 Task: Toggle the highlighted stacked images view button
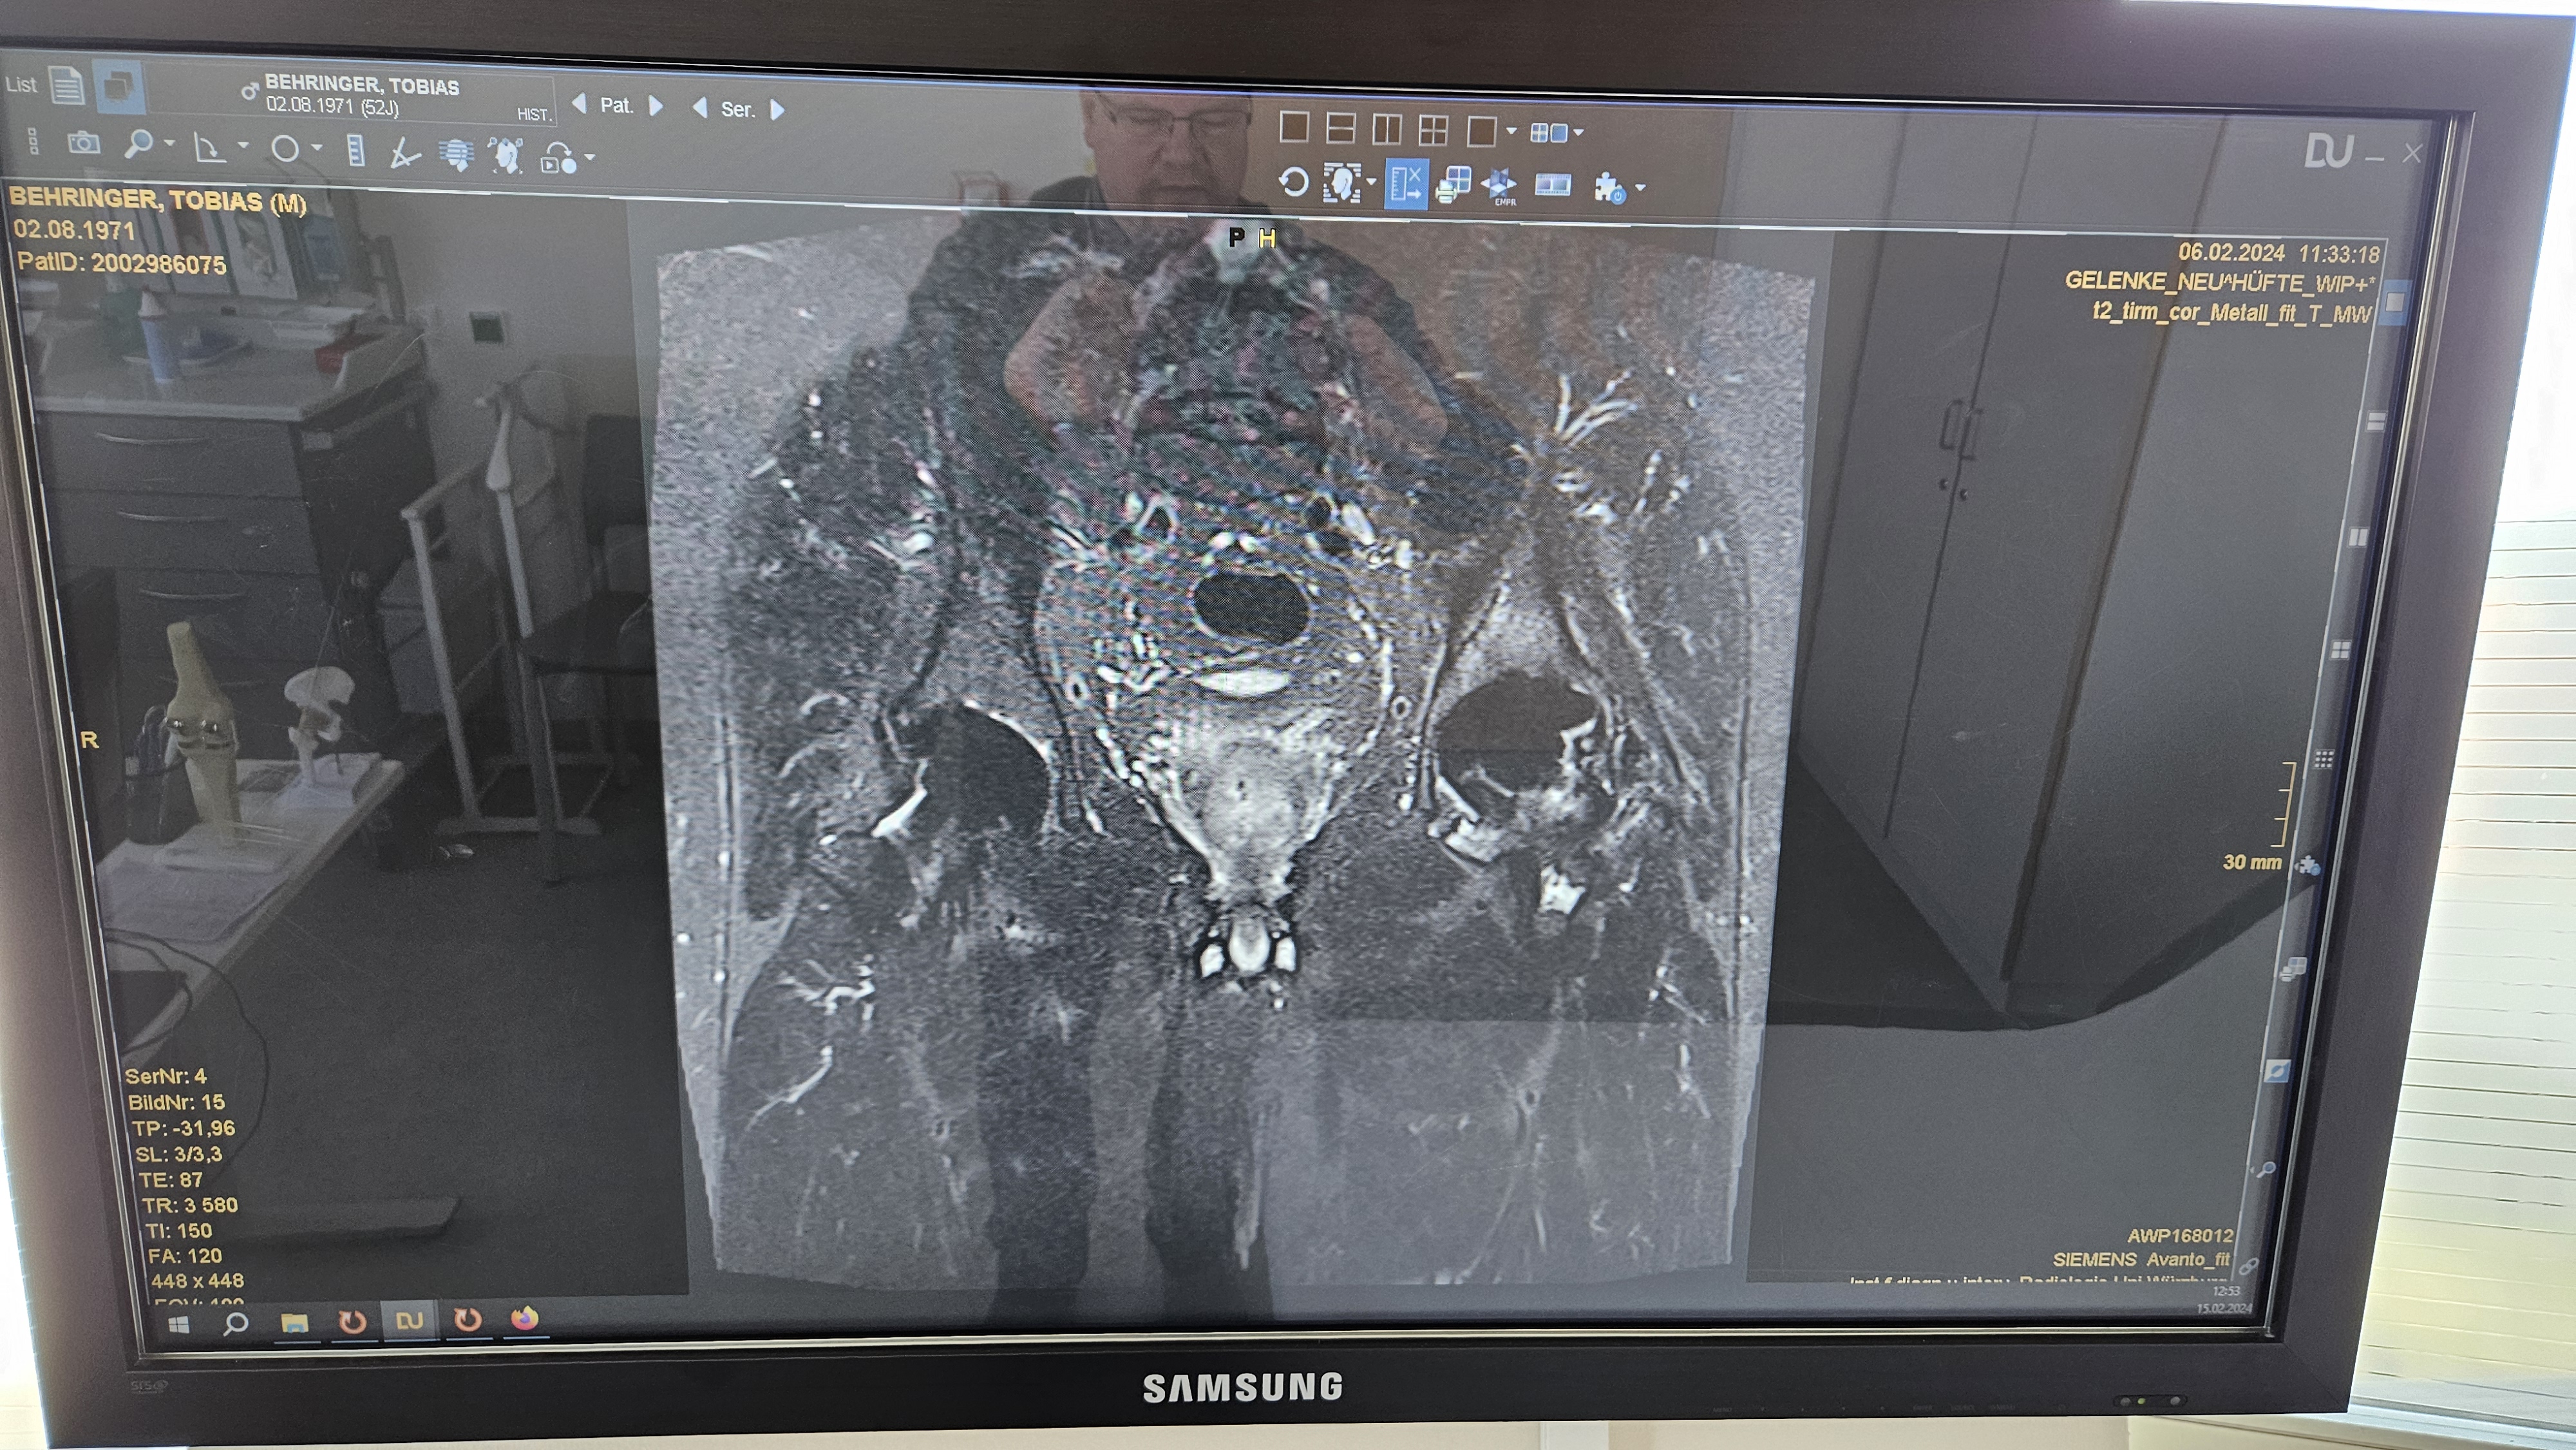coord(119,86)
